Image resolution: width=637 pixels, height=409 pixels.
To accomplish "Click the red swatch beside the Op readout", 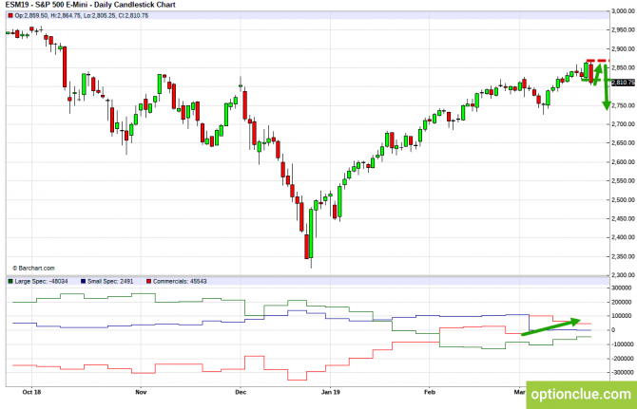I will point(10,16).
